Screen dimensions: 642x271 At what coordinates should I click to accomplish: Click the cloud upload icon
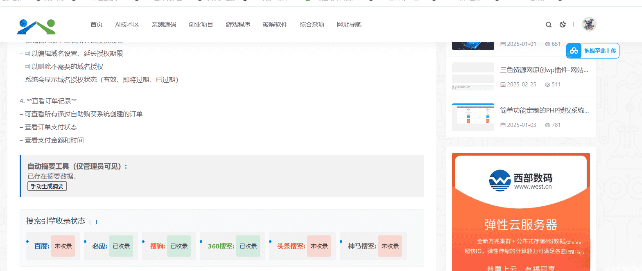574,51
